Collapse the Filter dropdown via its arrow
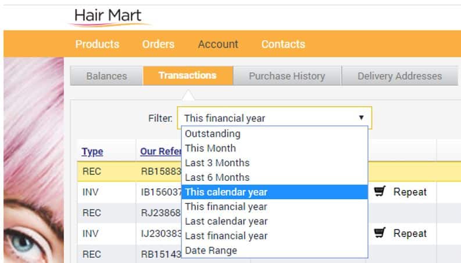The image size is (461, 263). [361, 118]
